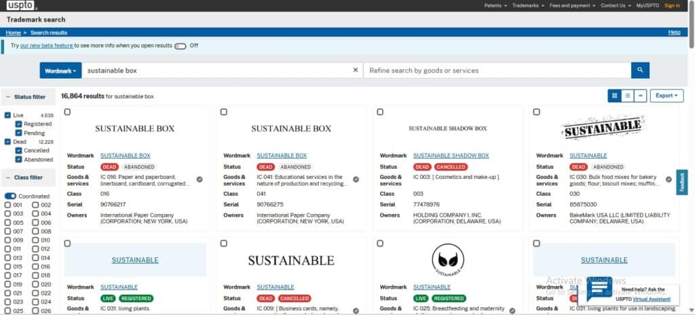Screen dimensions: 695x315
Task: Clear the search text with X icon
Action: 355,70
